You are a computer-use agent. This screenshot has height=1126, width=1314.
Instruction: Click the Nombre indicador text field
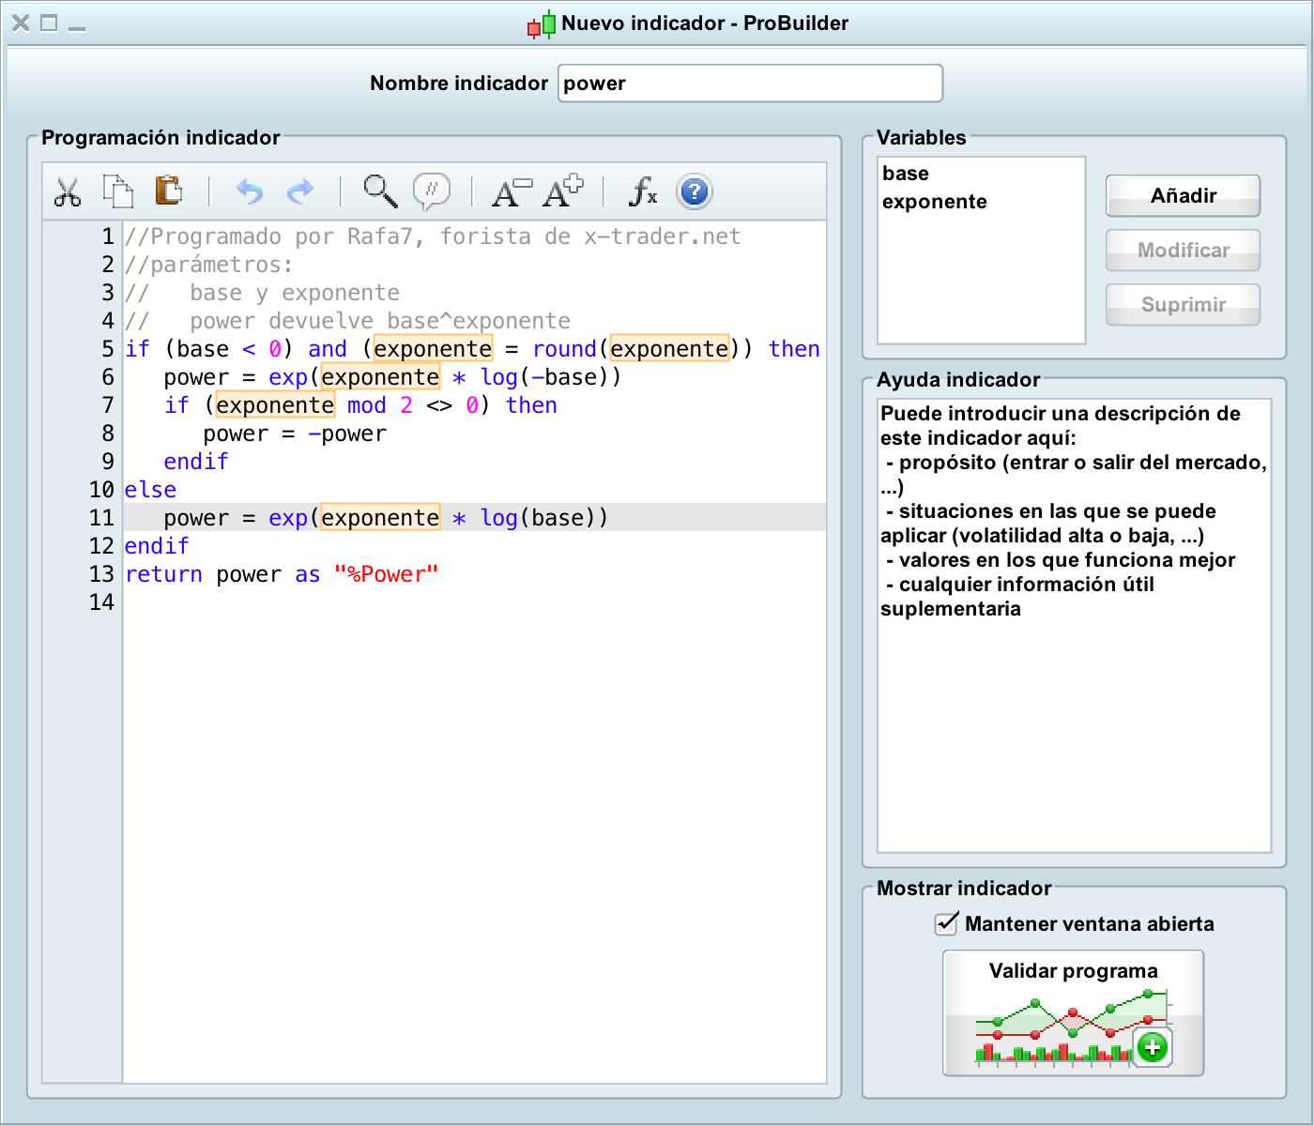coord(749,84)
